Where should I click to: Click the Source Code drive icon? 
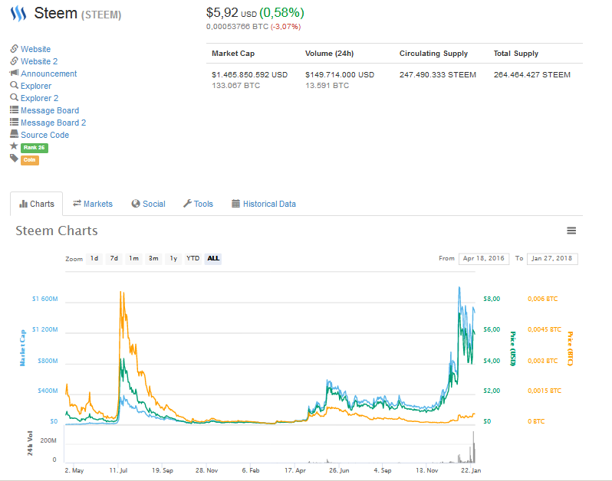coord(14,134)
